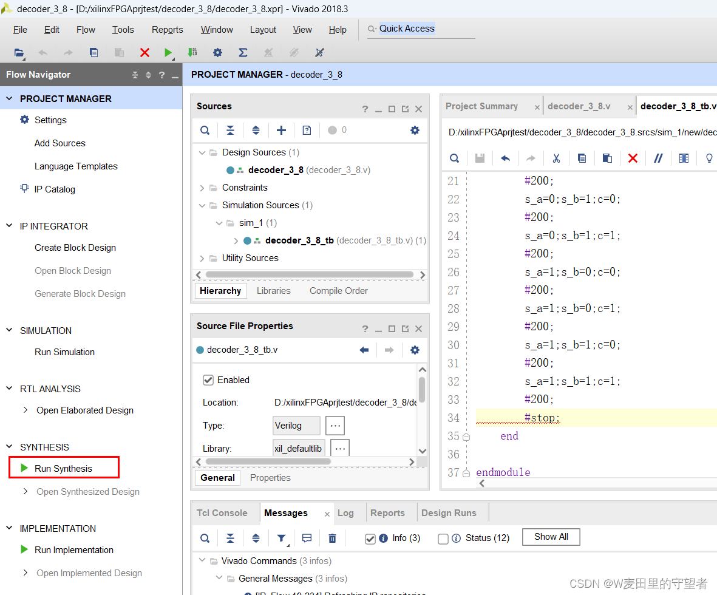
Task: Click Show All messages button
Action: (551, 537)
